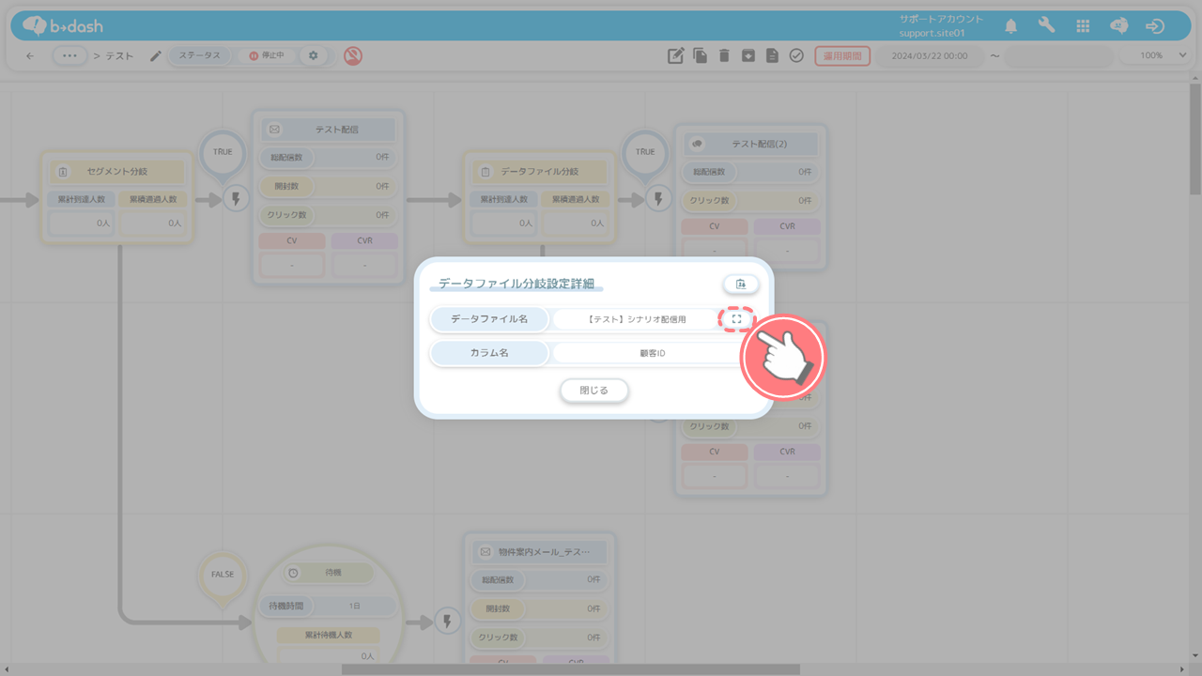
Task: Click the CVR label in the テスト配信 card
Action: [x=364, y=241]
